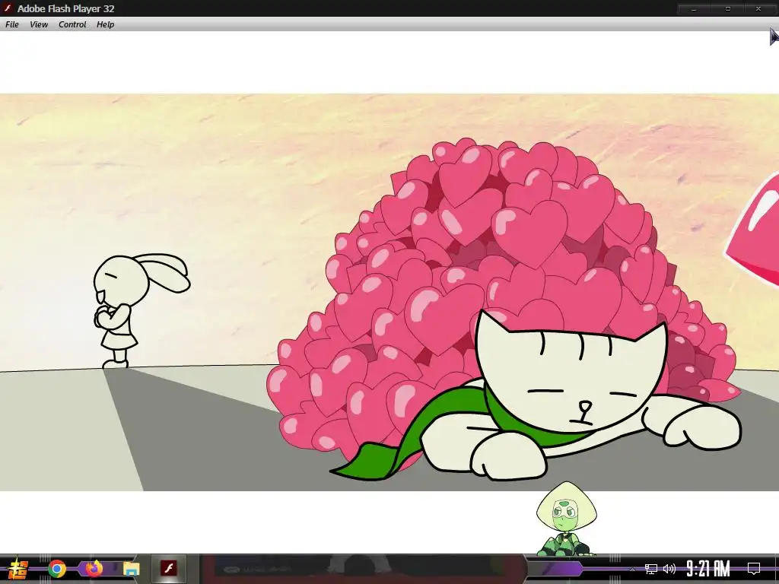Close the Adobe Flash Player window
779x584 pixels.
coord(758,8)
